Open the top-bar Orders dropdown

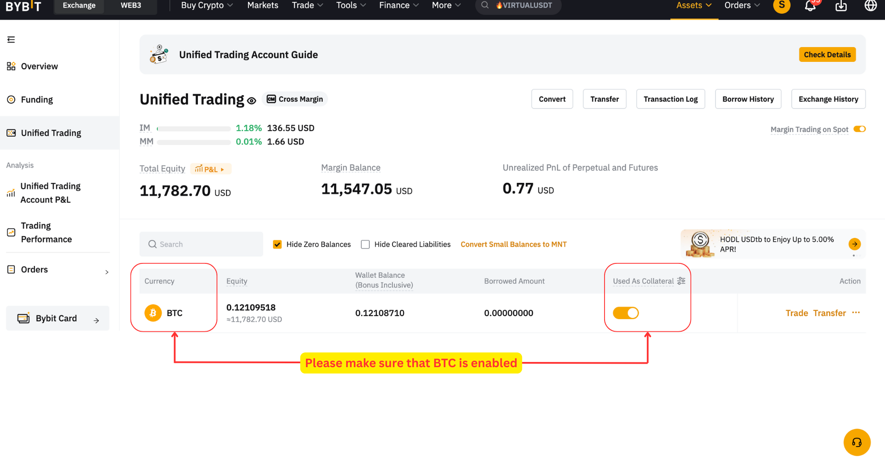pos(742,5)
